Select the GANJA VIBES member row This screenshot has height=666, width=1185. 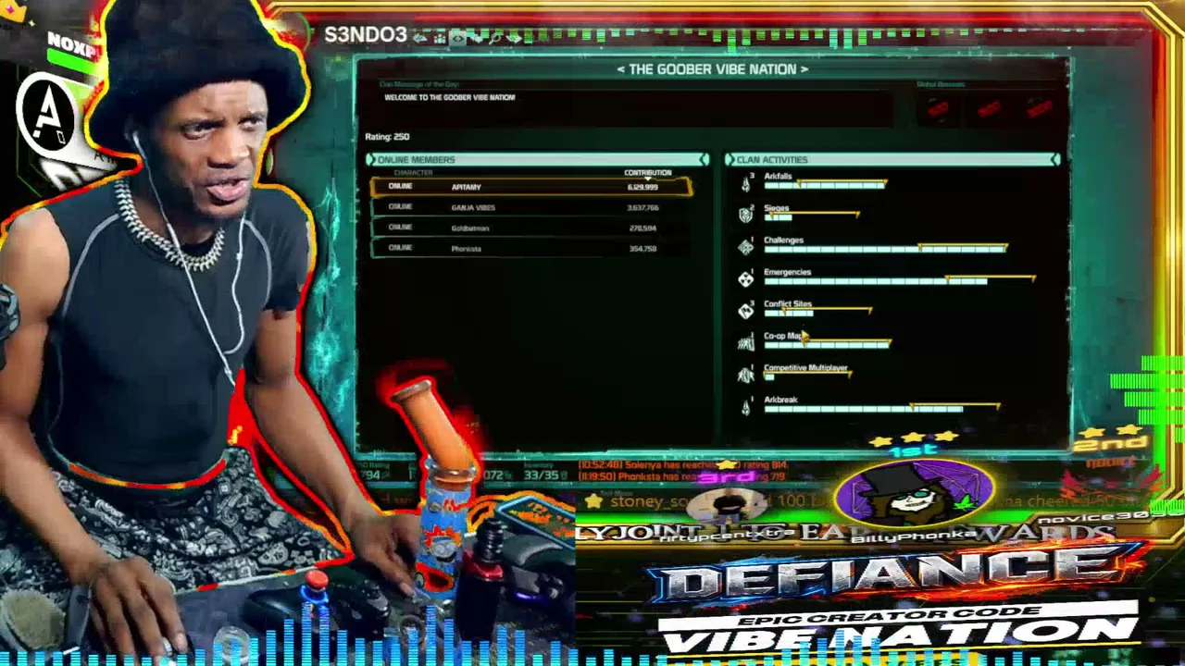click(530, 207)
